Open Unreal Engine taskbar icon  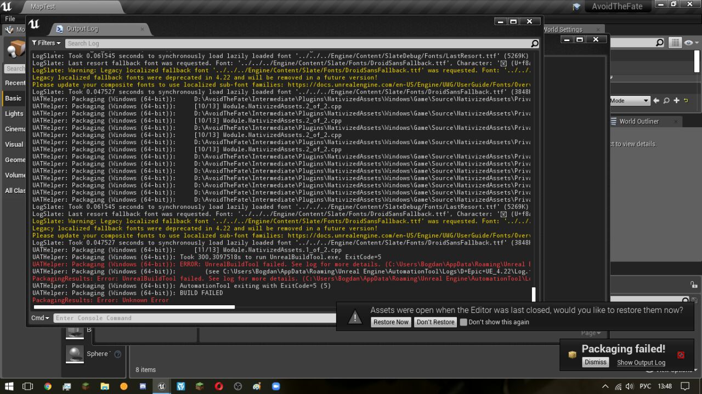(x=161, y=386)
